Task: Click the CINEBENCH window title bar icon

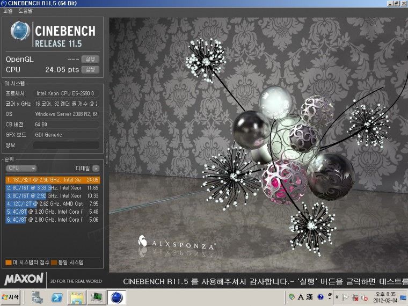Action: click(x=4, y=3)
